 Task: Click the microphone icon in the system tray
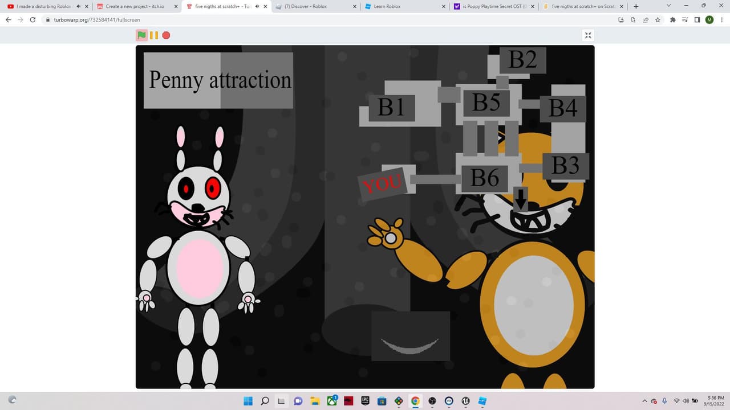(x=664, y=401)
